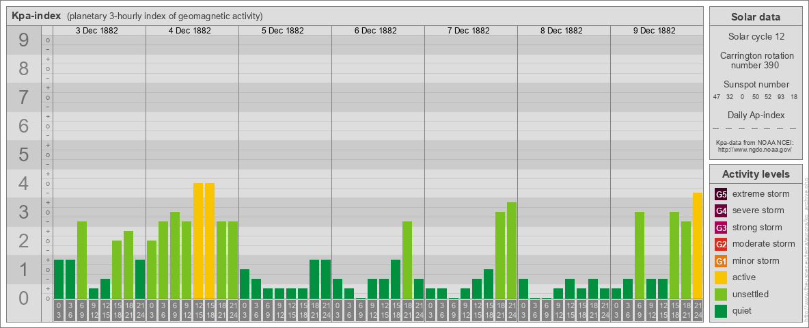Image resolution: width=809 pixels, height=328 pixels.
Task: Click the 21-24 bar on 7 Dec
Action: click(512, 251)
